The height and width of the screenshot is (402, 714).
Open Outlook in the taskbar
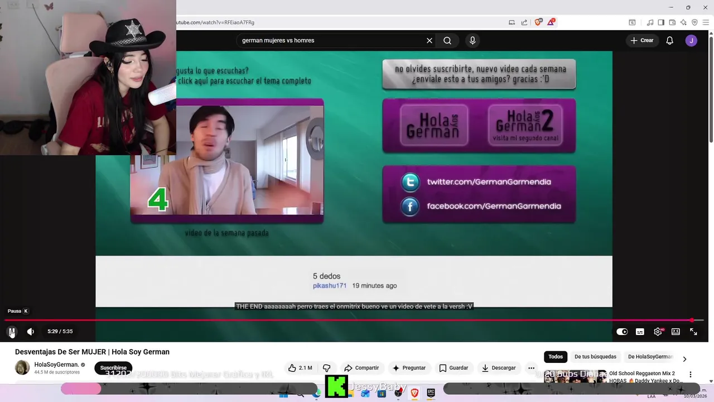tap(365, 393)
